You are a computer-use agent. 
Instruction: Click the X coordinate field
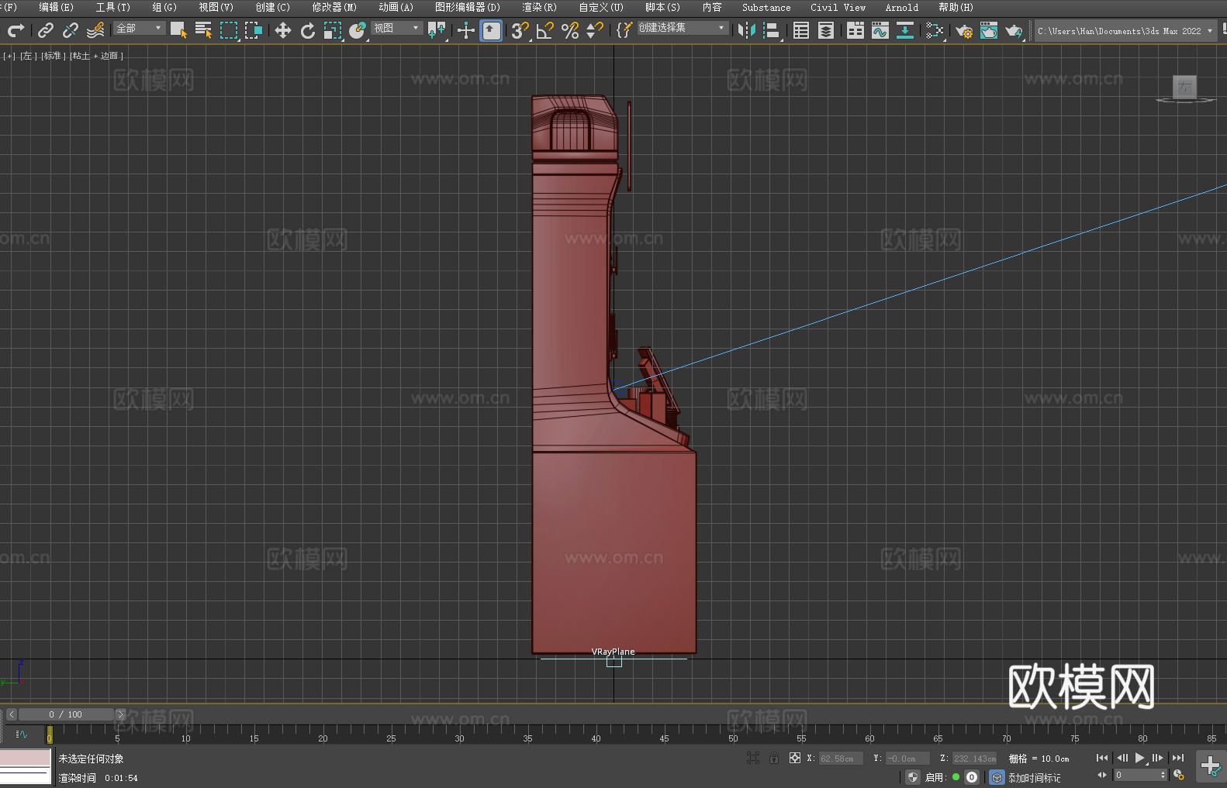tap(840, 759)
